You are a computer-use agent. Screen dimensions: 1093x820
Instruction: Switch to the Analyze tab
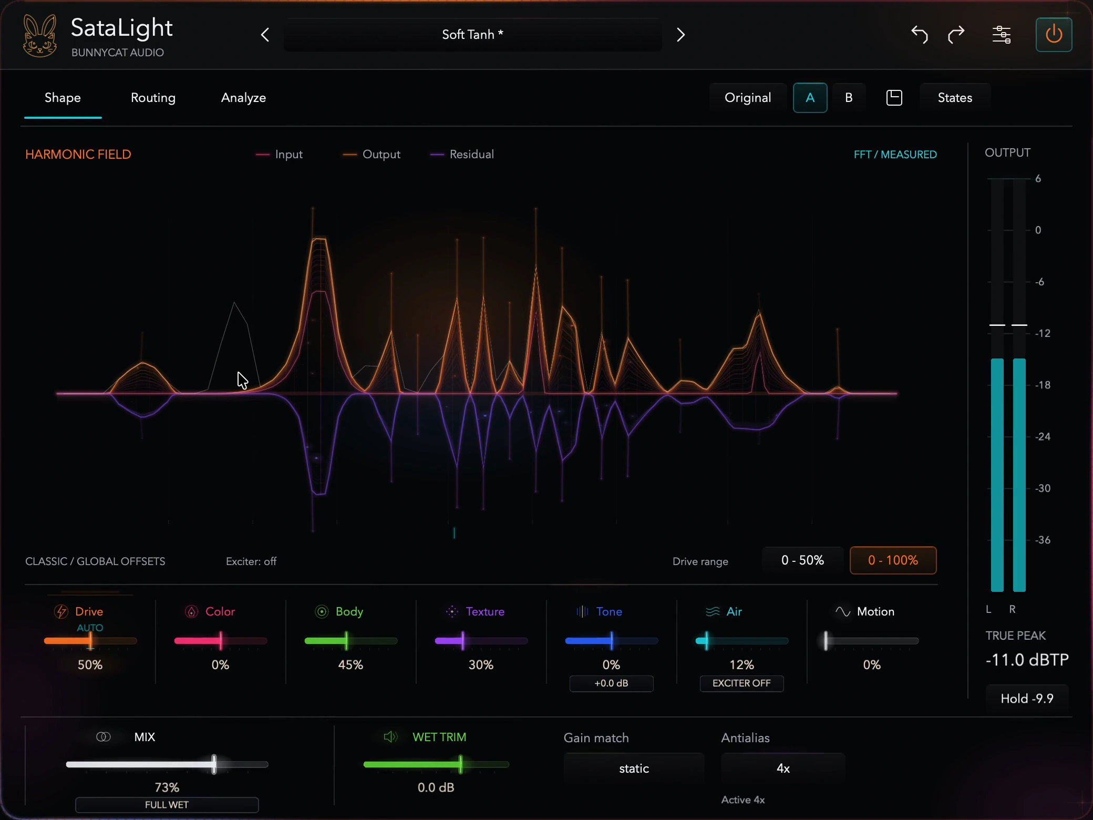click(243, 98)
